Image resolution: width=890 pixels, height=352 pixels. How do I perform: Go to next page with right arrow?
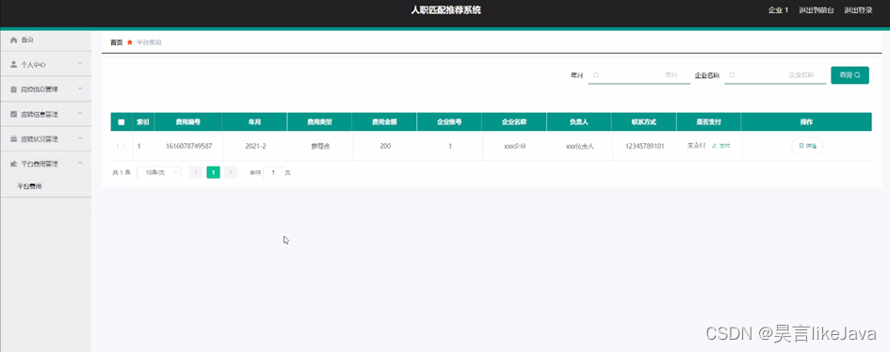pos(231,172)
